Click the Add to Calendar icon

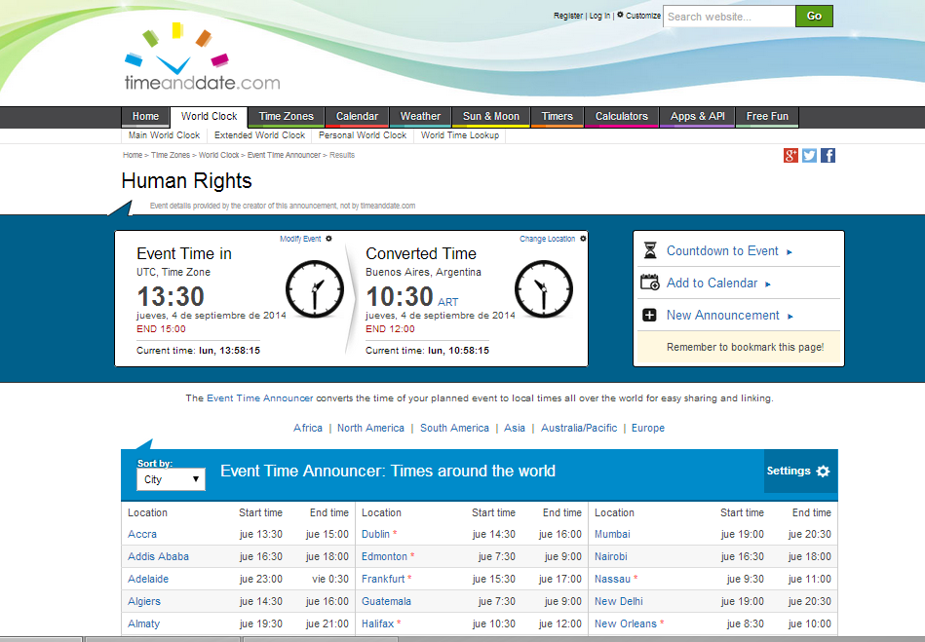click(x=650, y=283)
